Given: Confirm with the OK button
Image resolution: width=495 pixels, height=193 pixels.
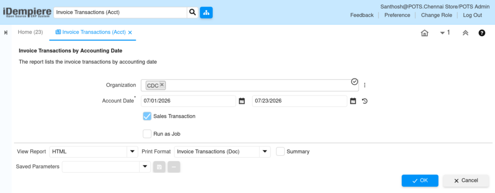Looking at the screenshot, I should click(x=420, y=181).
